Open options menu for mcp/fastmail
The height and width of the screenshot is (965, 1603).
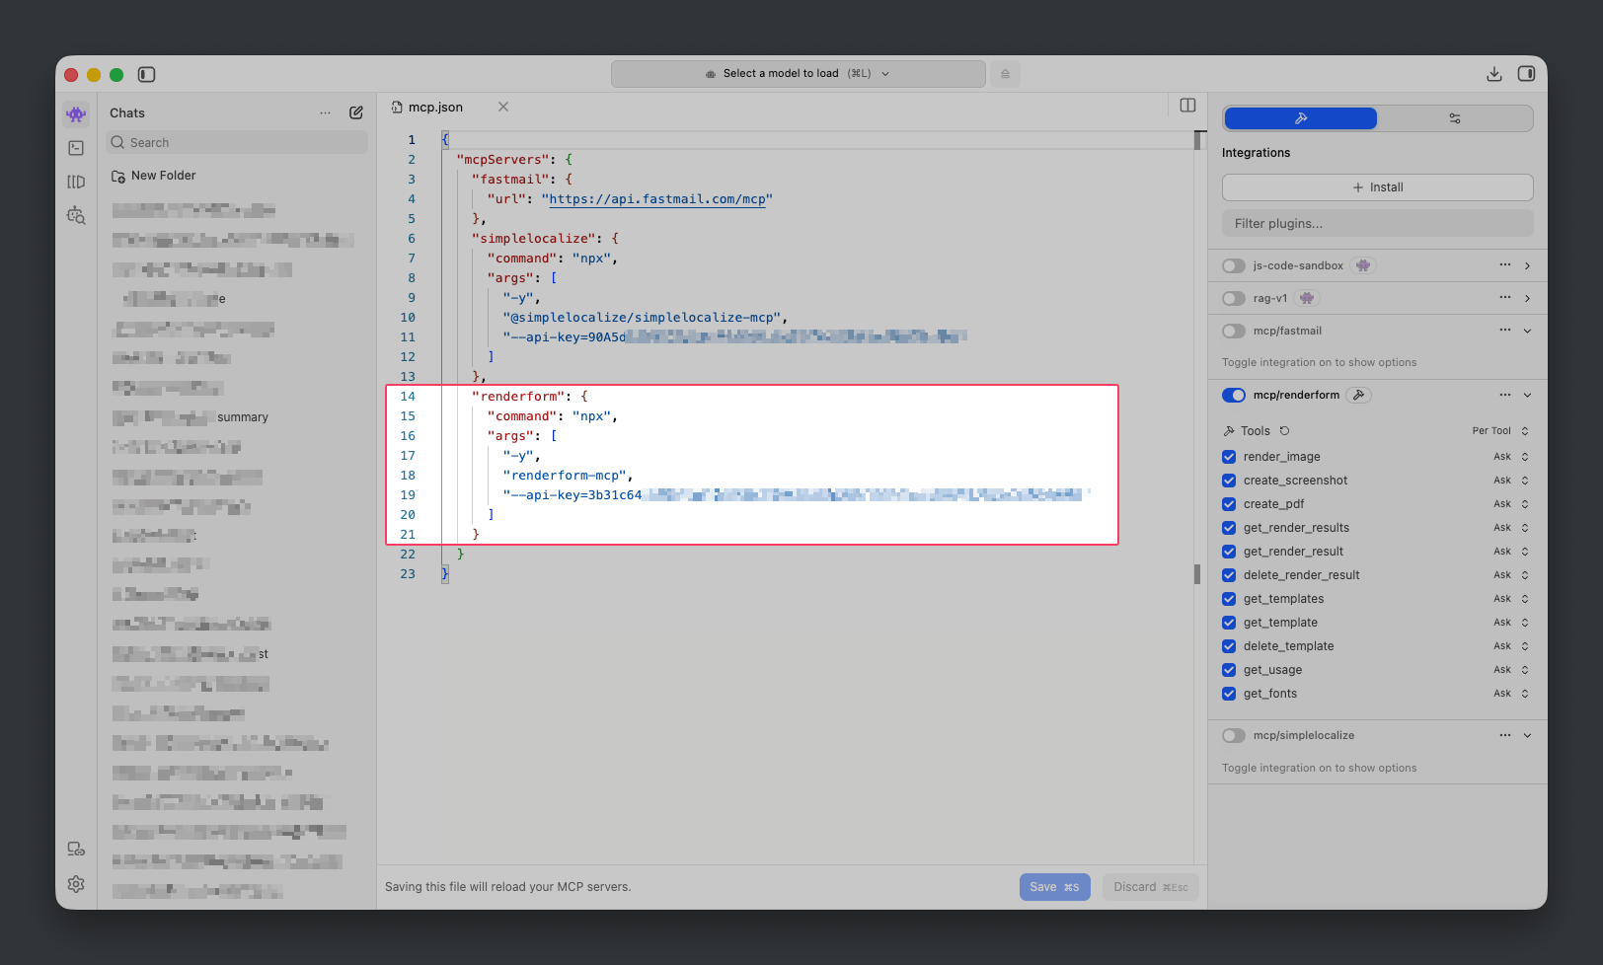click(x=1505, y=330)
